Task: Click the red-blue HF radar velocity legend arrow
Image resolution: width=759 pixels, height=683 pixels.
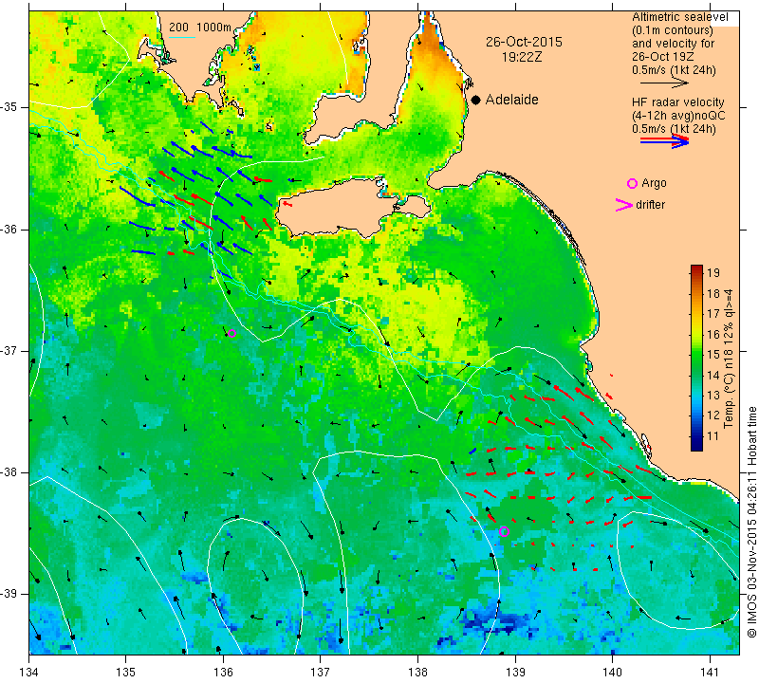Action: [665, 140]
